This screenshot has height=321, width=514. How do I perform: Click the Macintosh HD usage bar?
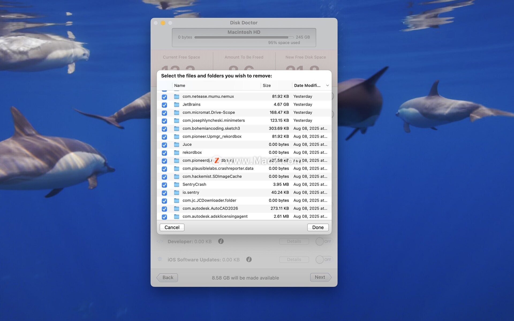pos(244,37)
